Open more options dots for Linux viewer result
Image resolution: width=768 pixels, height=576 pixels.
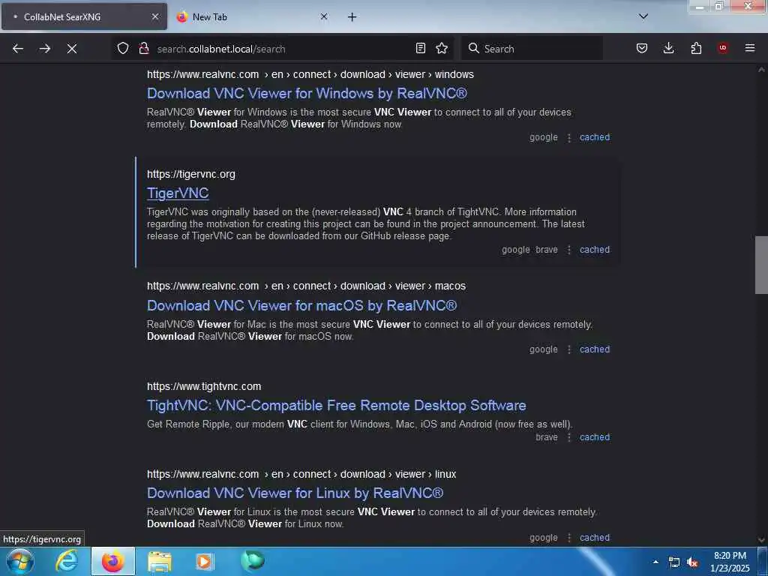click(568, 538)
